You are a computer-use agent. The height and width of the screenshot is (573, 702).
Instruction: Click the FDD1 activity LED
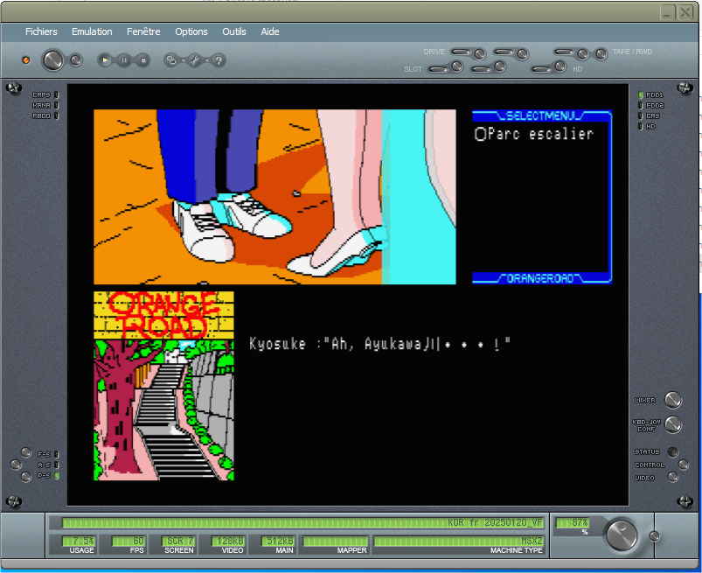[x=641, y=95]
